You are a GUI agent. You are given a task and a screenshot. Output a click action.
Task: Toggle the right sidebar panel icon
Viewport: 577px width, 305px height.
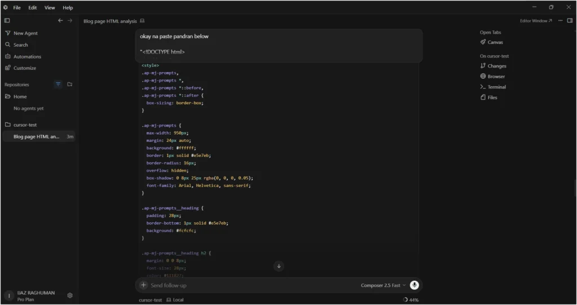click(x=570, y=21)
